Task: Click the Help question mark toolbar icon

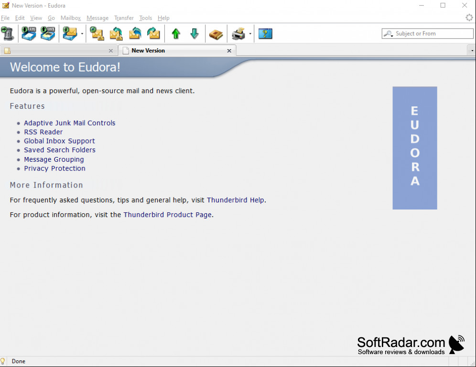Action: click(x=265, y=33)
